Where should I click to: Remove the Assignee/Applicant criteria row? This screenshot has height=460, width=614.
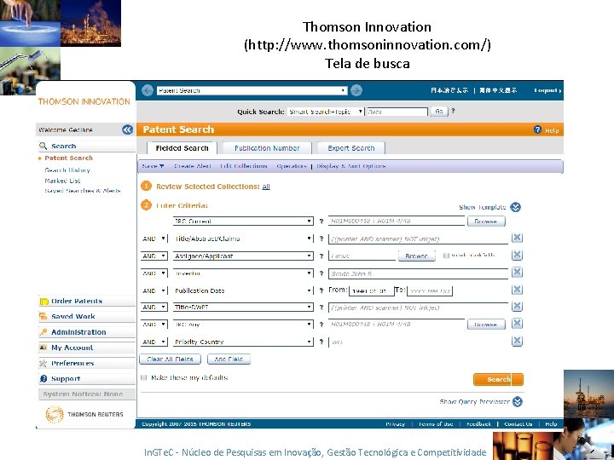point(517,255)
